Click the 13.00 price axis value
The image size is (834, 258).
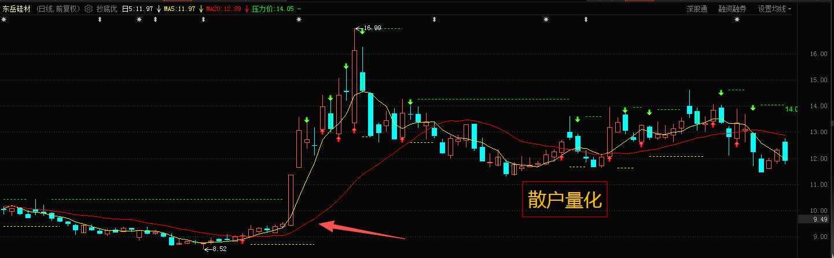(x=818, y=132)
